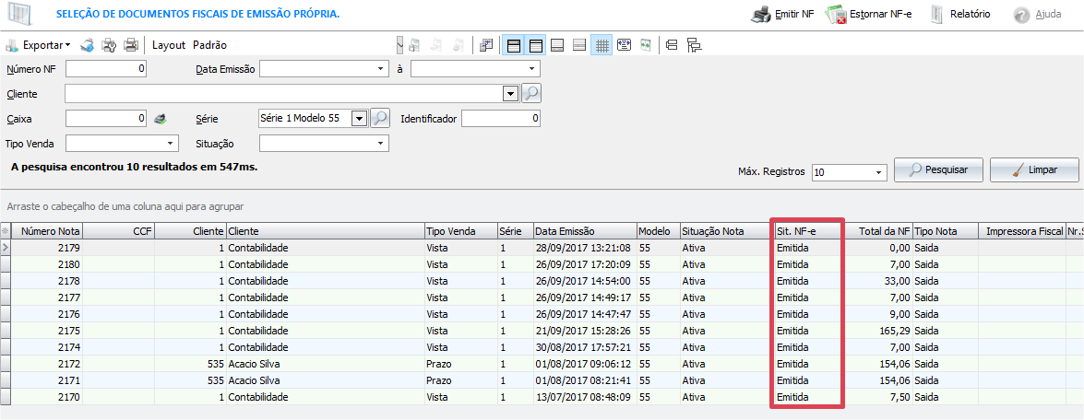The image size is (1084, 420).
Task: Click date 30/08/2017 17:57:21 cell
Action: tap(583, 347)
